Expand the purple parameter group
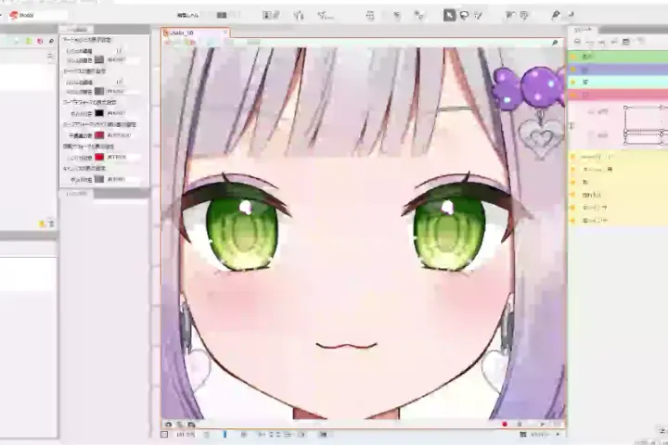The height and width of the screenshot is (445, 668). point(573,69)
